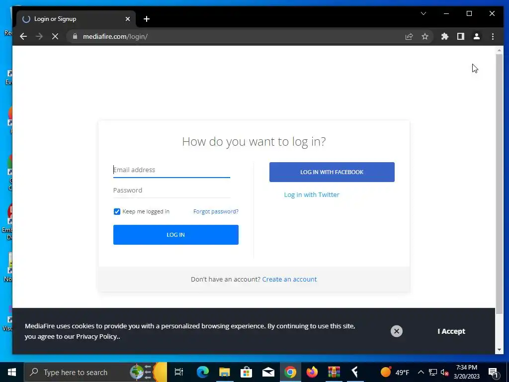Click the disabled forward arrow
Screen dimensions: 509x382
point(39,36)
